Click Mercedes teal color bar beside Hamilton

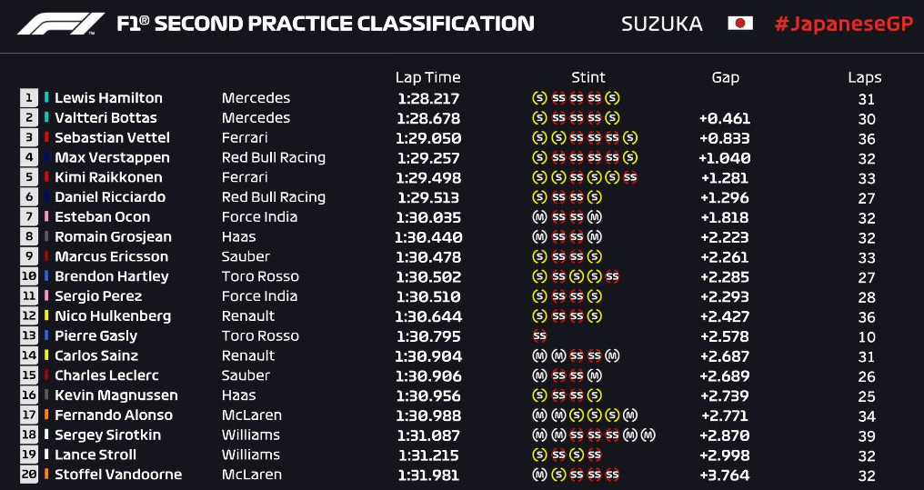(46, 98)
